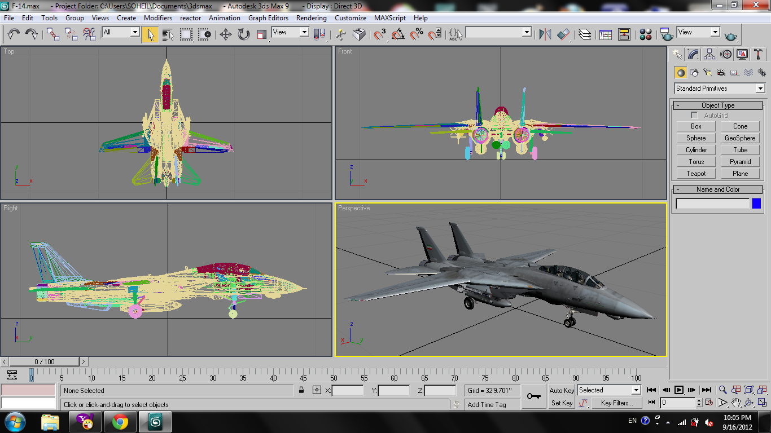Image resolution: width=771 pixels, height=433 pixels.
Task: Collapse the Object Type rollout
Action: [x=718, y=105]
